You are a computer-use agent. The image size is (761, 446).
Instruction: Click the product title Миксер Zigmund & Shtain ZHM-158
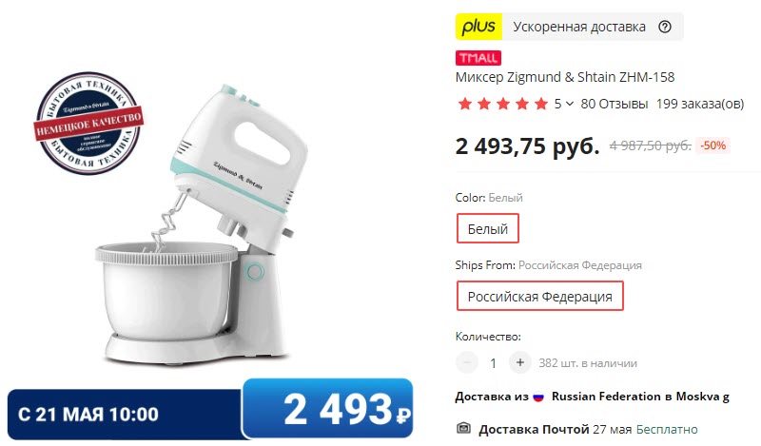tap(565, 77)
